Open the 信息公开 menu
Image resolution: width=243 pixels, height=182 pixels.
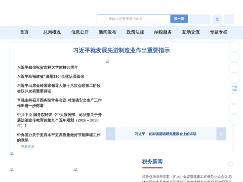click(x=80, y=32)
